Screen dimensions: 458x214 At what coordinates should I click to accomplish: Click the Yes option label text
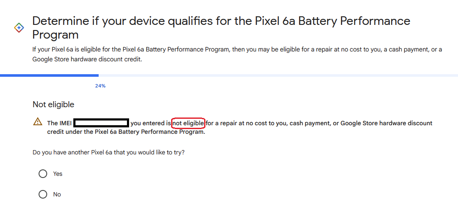(58, 174)
